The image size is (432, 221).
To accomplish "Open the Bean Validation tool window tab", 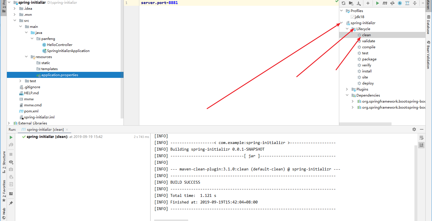I will click(x=428, y=54).
